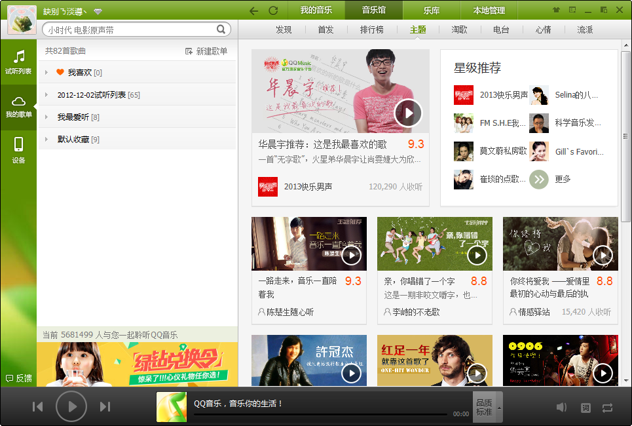The height and width of the screenshot is (426, 632).
Task: Select the 首发 sub-tab
Action: 325,29
